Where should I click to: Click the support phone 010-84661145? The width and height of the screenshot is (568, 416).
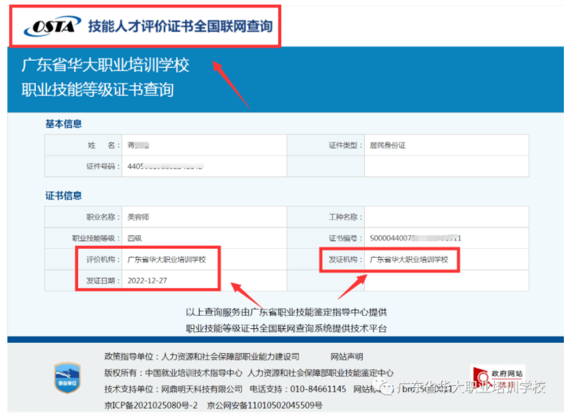pyautogui.click(x=298, y=389)
